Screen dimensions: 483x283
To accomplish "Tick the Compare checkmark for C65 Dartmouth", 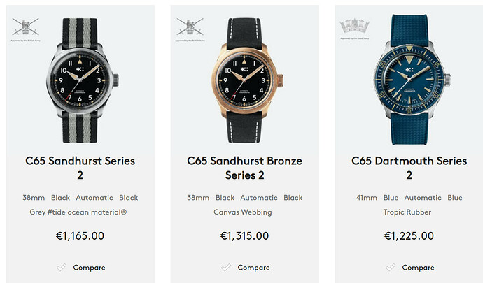I will point(391,268).
